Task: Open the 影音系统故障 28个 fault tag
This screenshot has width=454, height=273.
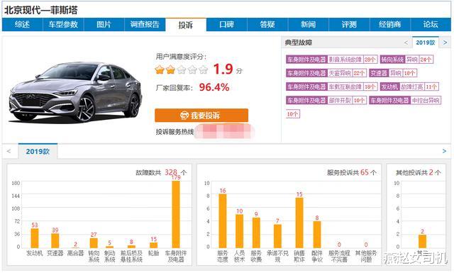Action: pos(331,60)
